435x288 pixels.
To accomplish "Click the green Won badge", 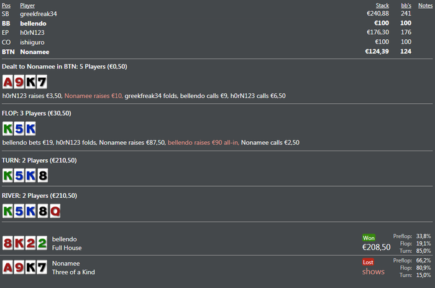I will pos(369,238).
